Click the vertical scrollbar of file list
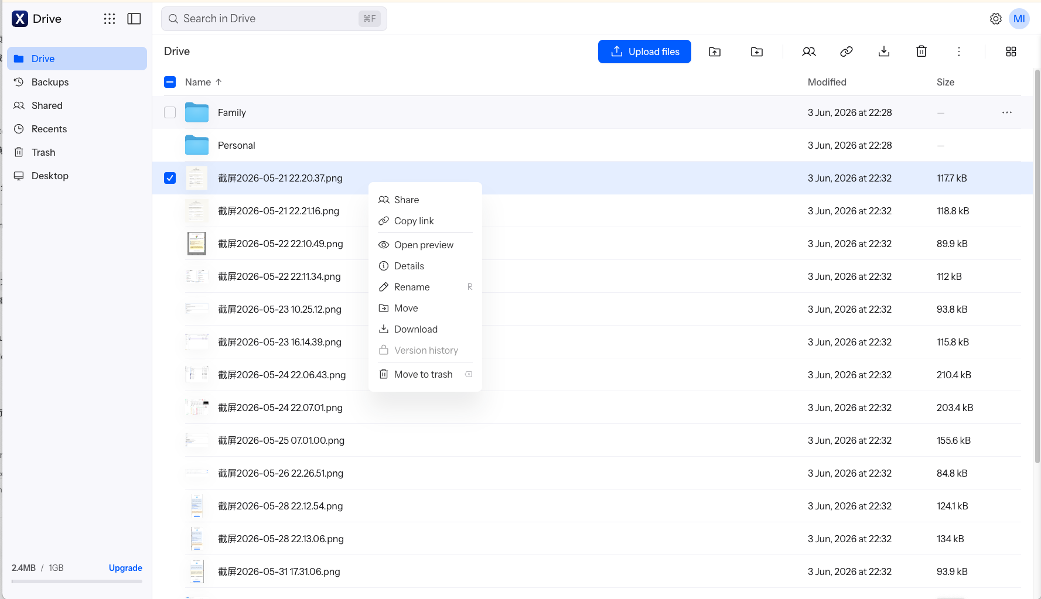The height and width of the screenshot is (599, 1041). (1037, 266)
